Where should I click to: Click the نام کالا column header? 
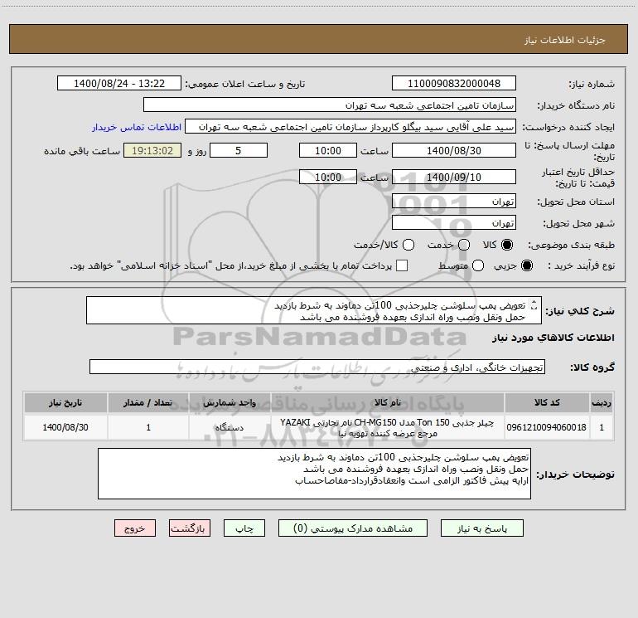(x=388, y=402)
